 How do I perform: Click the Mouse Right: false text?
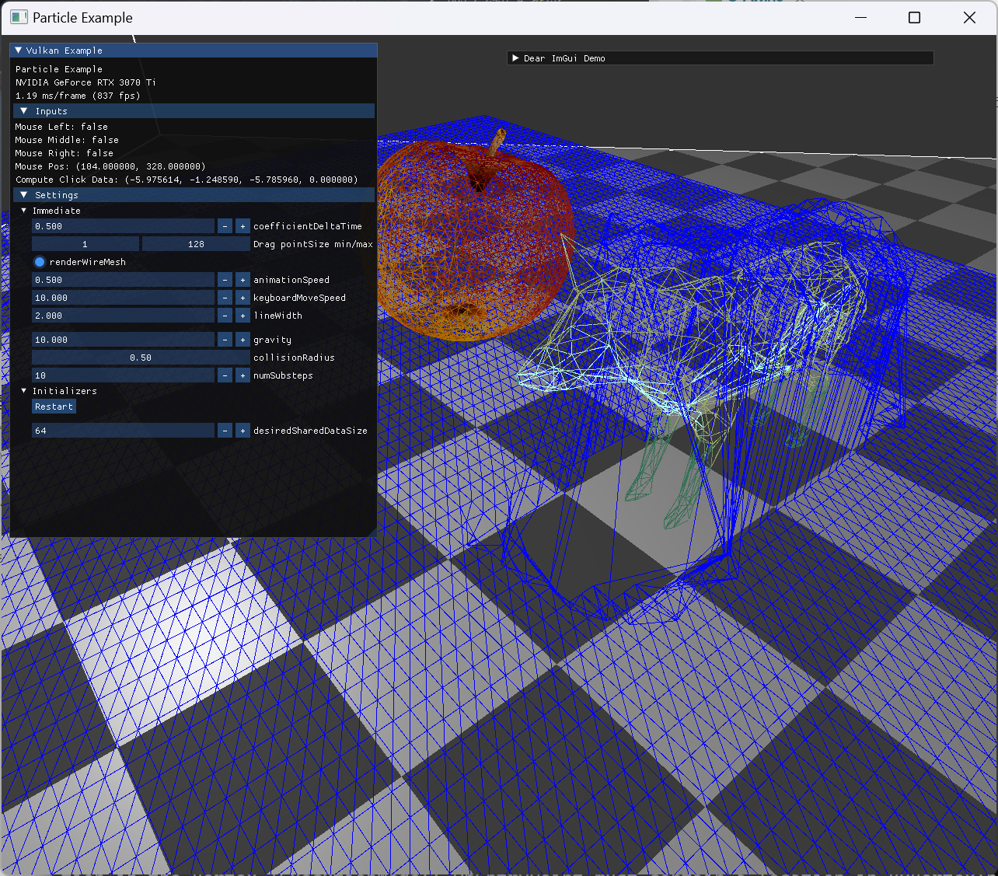pyautogui.click(x=64, y=153)
